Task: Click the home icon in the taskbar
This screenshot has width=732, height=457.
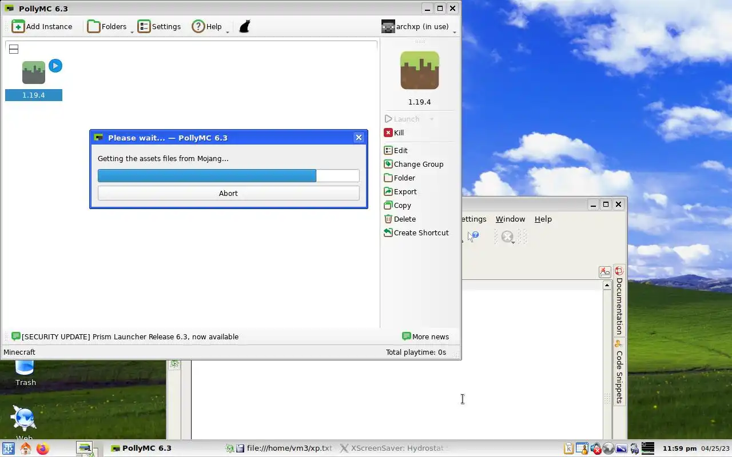Action: [x=26, y=448]
